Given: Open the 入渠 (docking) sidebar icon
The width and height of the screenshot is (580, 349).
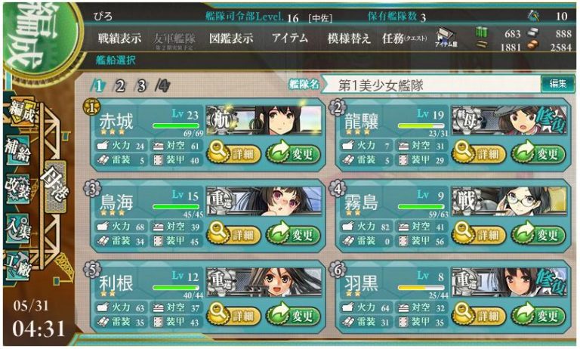Looking at the screenshot, I should pos(17,228).
